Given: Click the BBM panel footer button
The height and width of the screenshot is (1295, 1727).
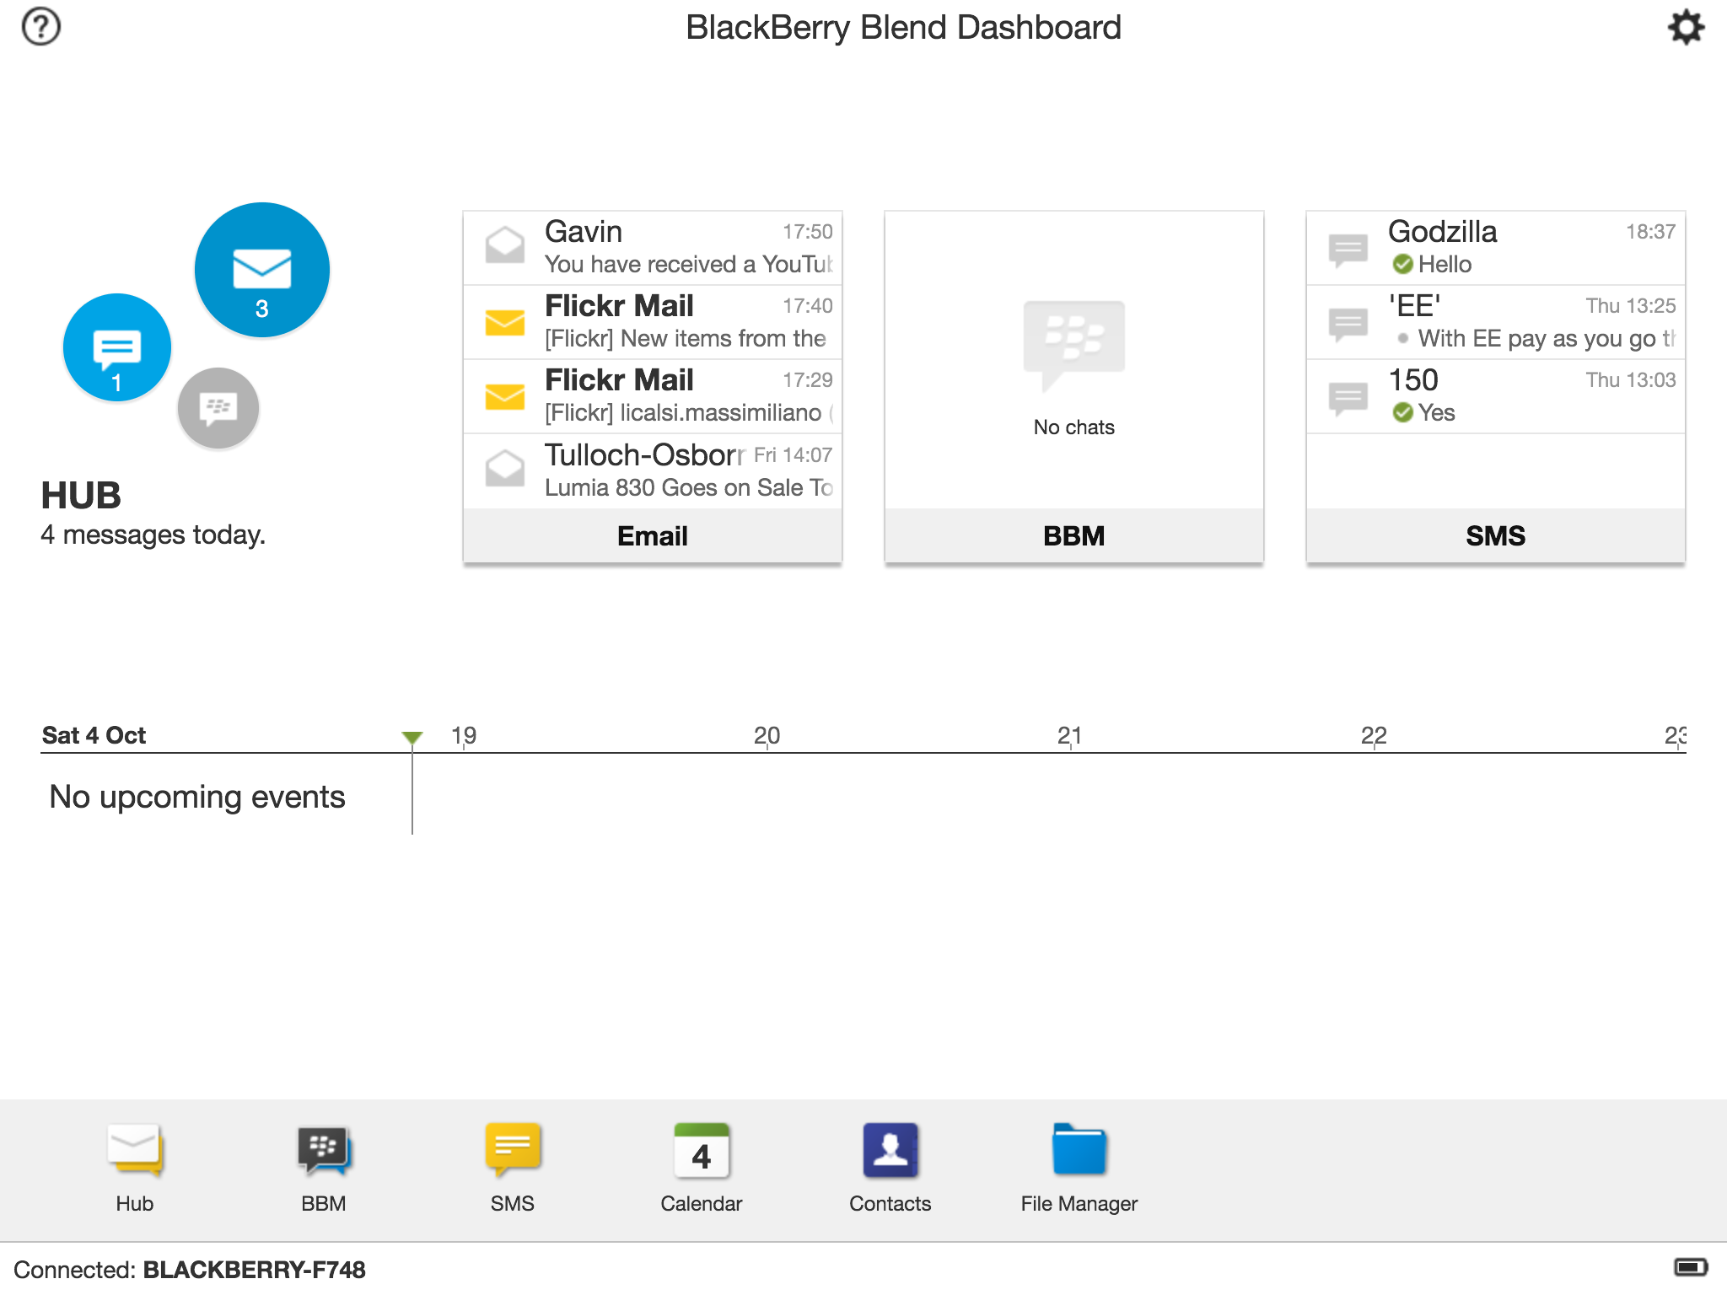Looking at the screenshot, I should (1073, 535).
